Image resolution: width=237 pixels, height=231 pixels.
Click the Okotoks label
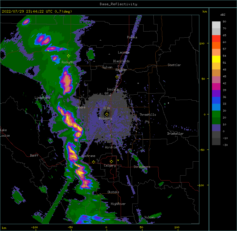[113, 192]
